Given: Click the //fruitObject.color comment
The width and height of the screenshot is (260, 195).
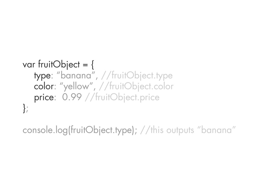Looking at the screenshot, I should [136, 86].
